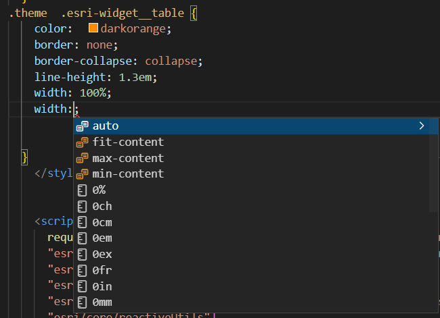Pick max-content in the autocomplete list
This screenshot has width=440, height=318.
(x=128, y=158)
